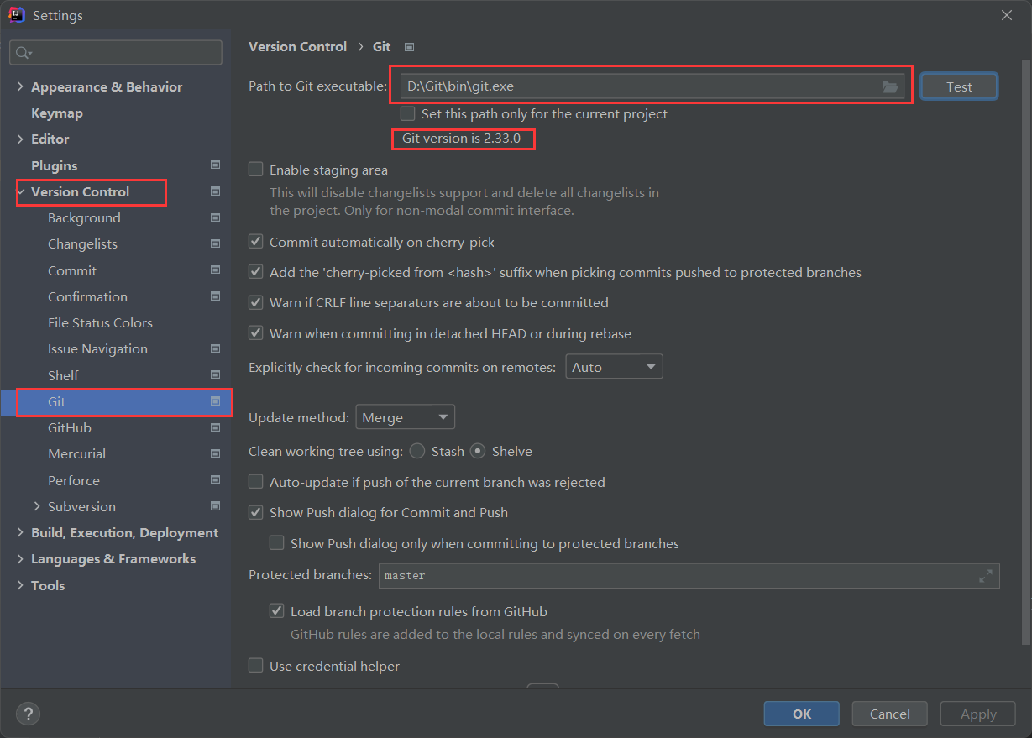Check Show Push dialog only for protected branches
The width and height of the screenshot is (1032, 738).
[276, 543]
